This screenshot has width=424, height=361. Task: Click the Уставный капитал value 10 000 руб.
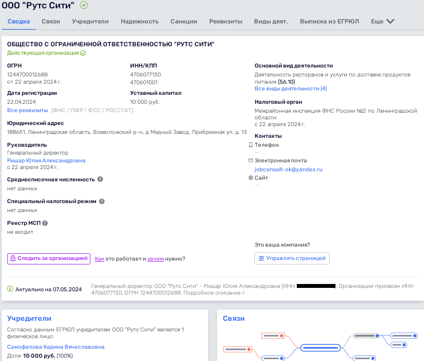pyautogui.click(x=145, y=102)
